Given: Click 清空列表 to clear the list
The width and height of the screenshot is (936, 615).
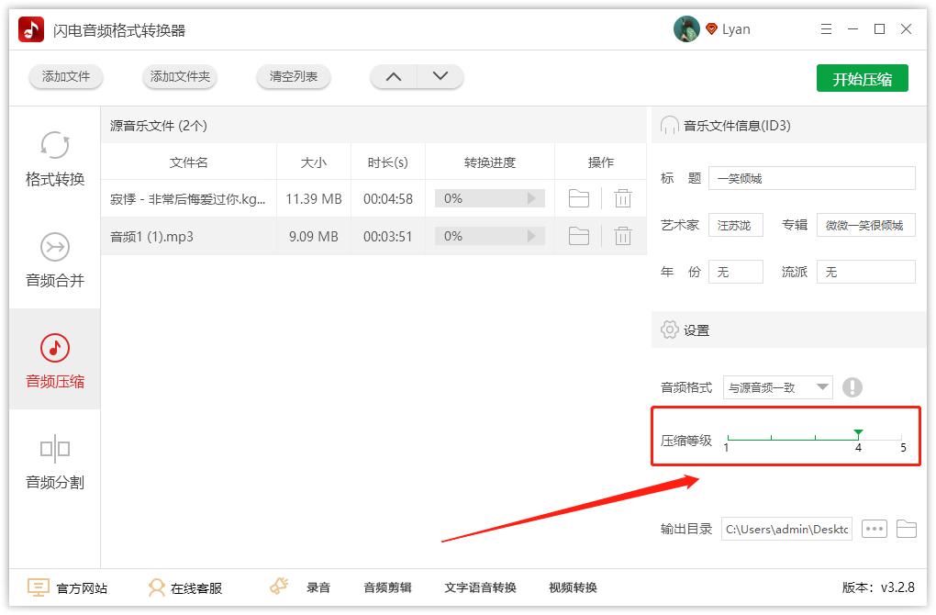Looking at the screenshot, I should (x=293, y=78).
